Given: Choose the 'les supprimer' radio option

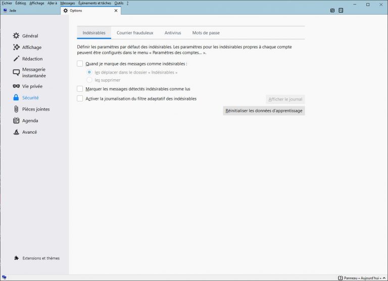Looking at the screenshot, I should coord(89,80).
